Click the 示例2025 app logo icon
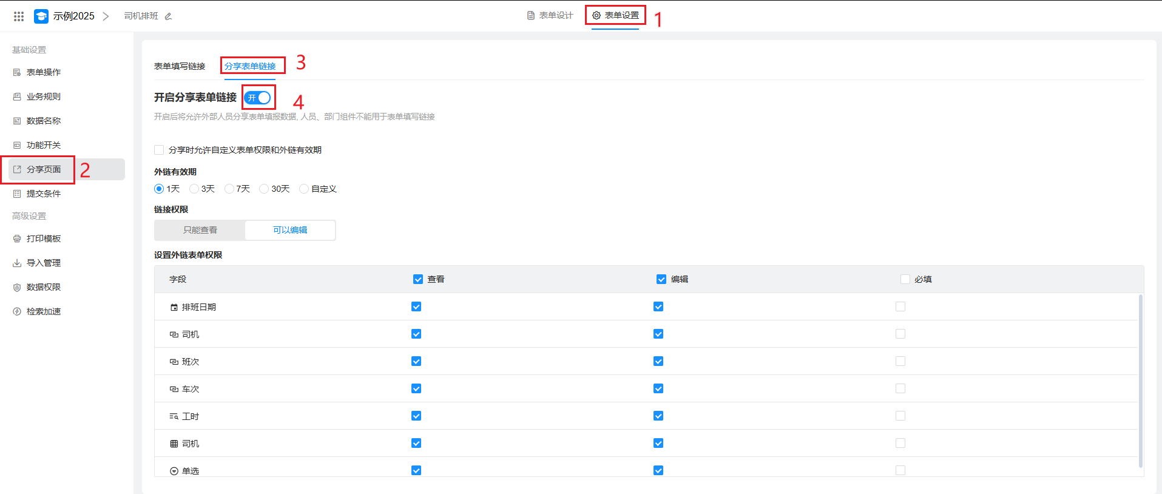 click(x=41, y=16)
